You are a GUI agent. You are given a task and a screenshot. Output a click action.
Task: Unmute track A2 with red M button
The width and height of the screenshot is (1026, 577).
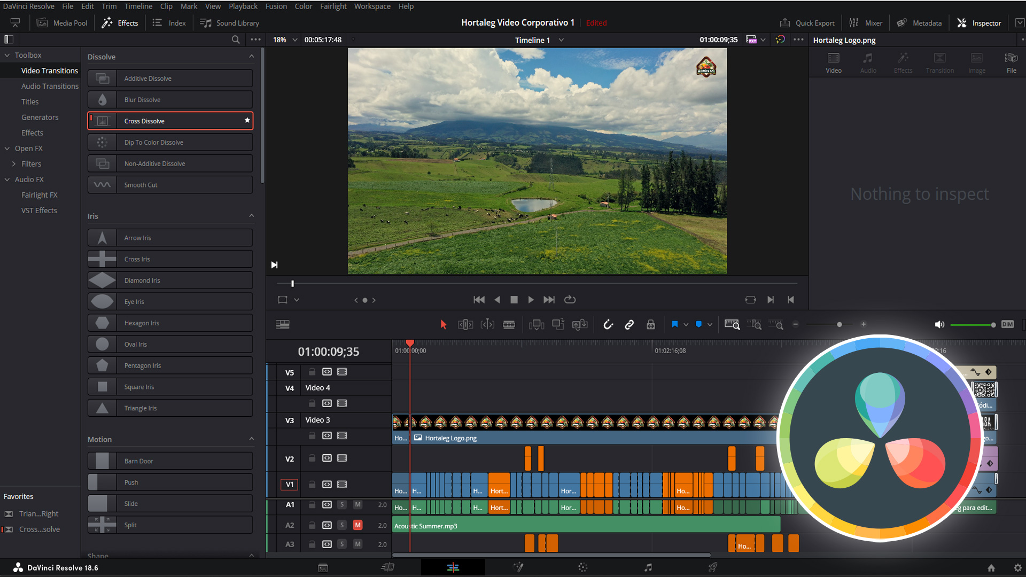(357, 525)
